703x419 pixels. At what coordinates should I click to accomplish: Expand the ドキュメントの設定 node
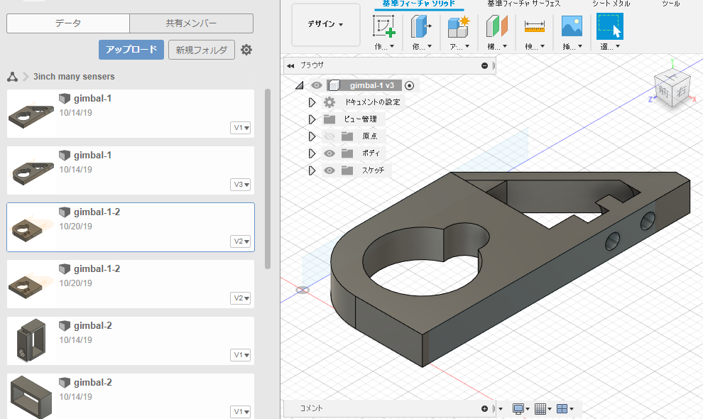312,102
